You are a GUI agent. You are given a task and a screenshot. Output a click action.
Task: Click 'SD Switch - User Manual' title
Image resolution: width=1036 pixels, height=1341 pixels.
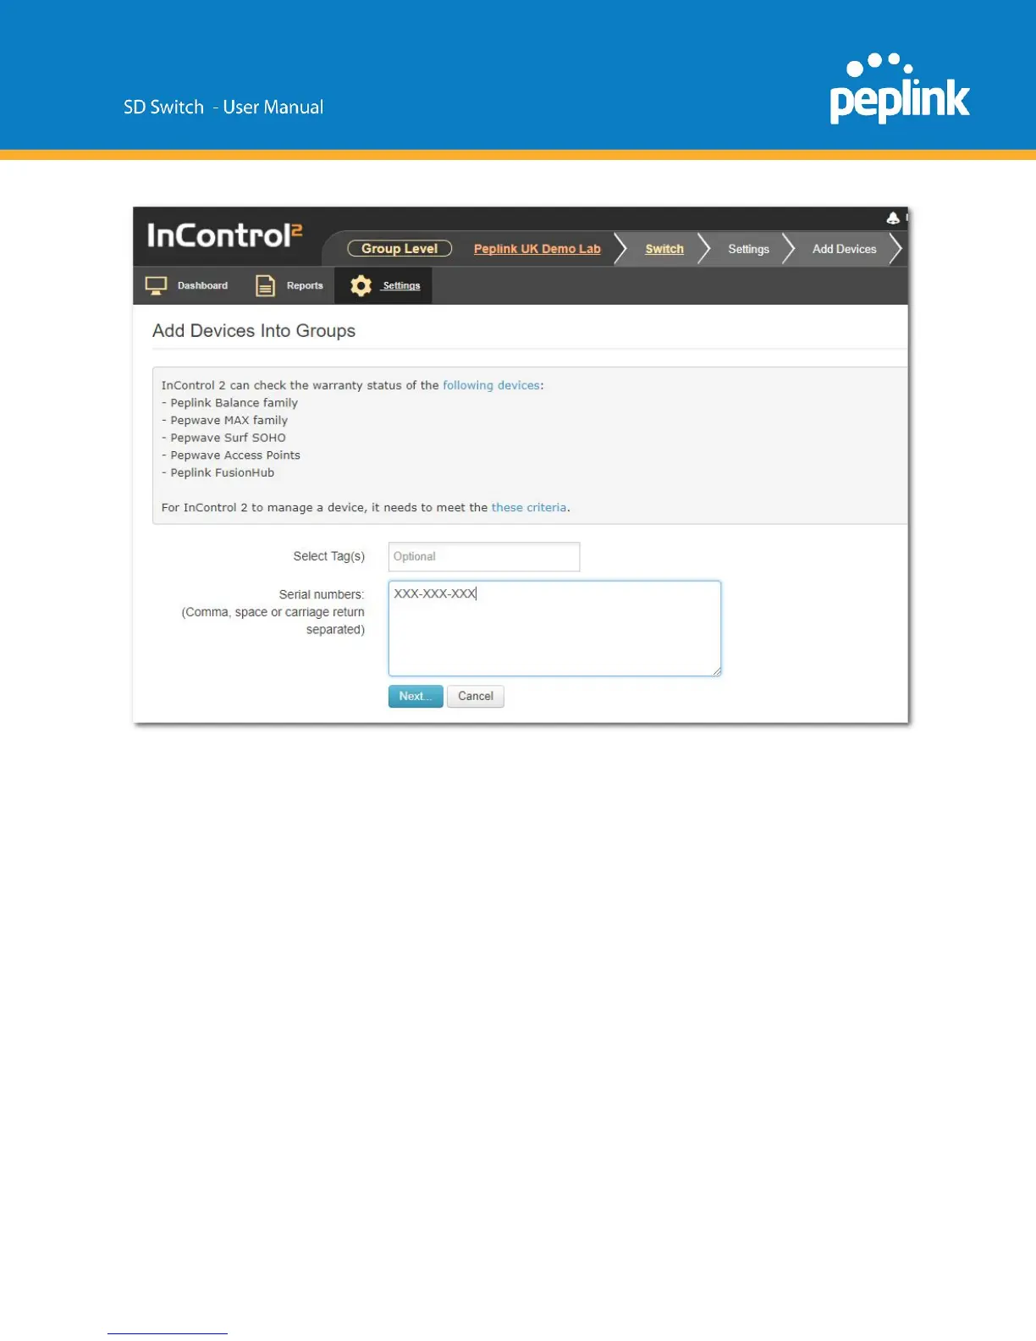[223, 108]
